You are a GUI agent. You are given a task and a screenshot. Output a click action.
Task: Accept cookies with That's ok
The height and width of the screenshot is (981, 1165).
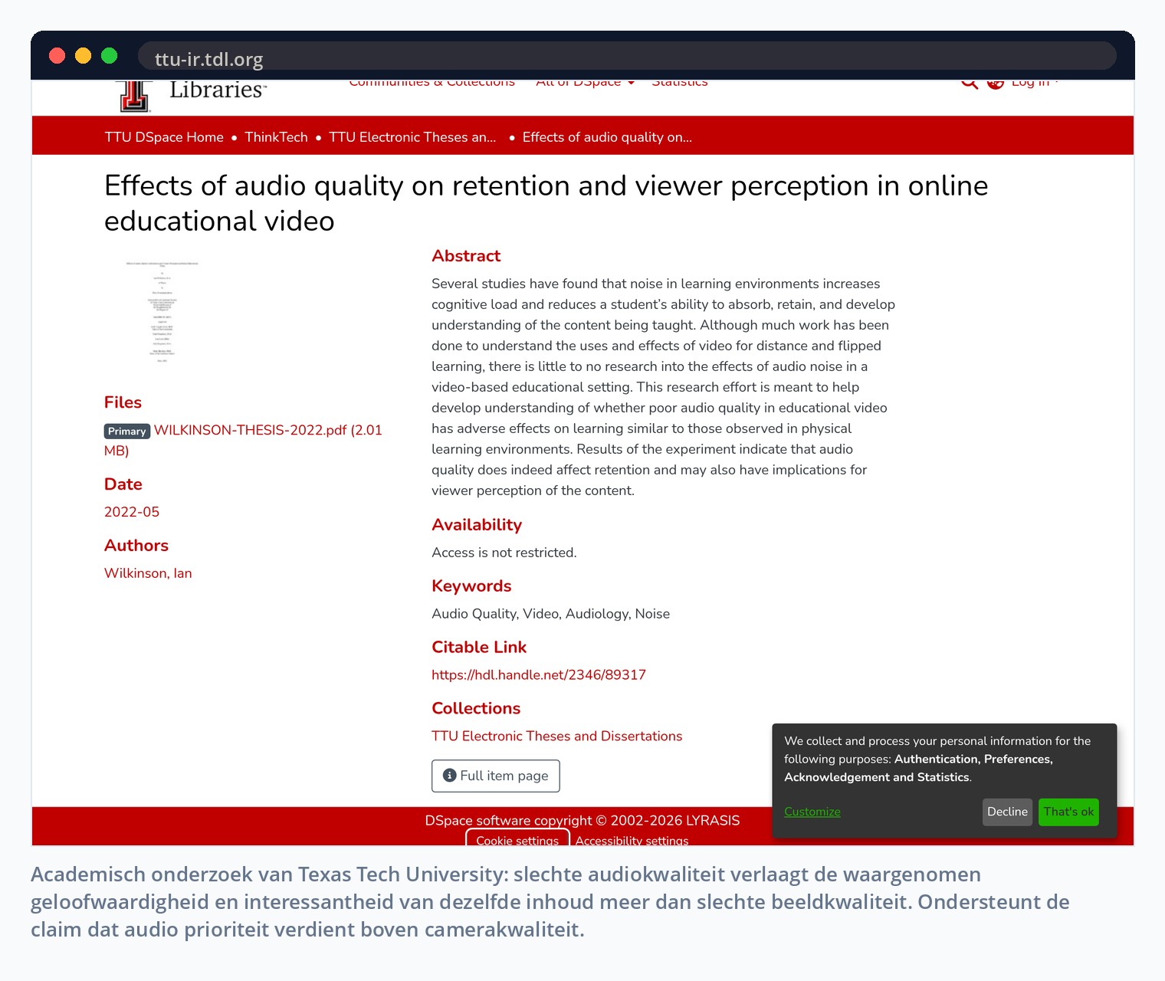(x=1068, y=812)
